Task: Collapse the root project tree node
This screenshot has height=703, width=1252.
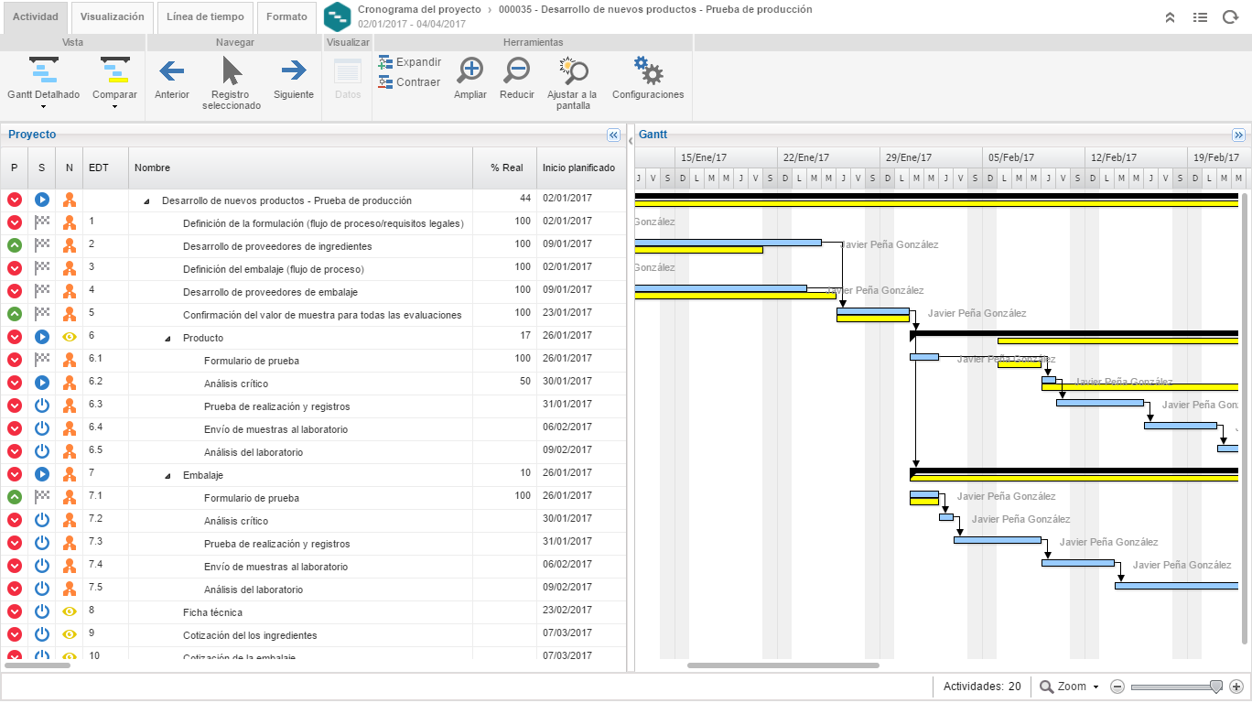Action: (x=146, y=201)
